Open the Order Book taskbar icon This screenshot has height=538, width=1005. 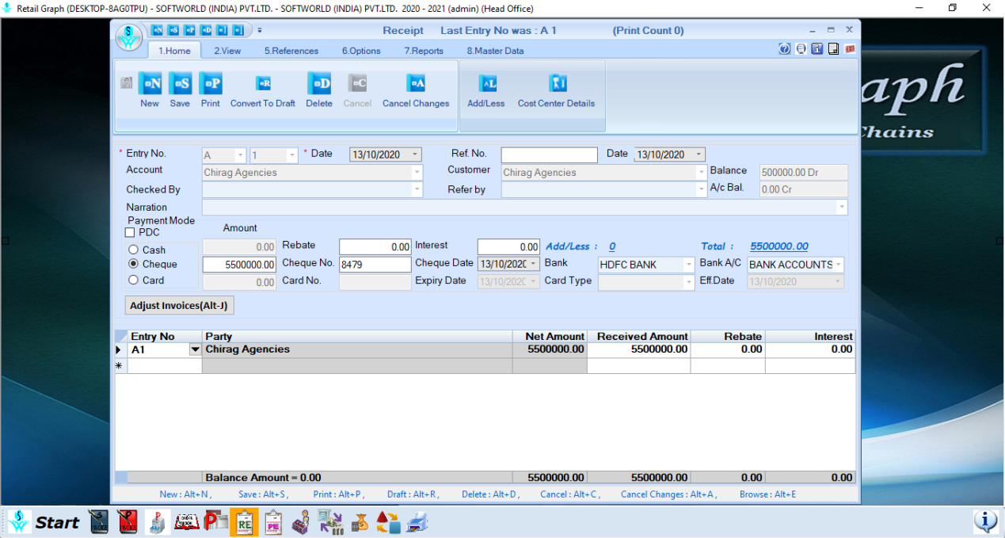tap(186, 522)
